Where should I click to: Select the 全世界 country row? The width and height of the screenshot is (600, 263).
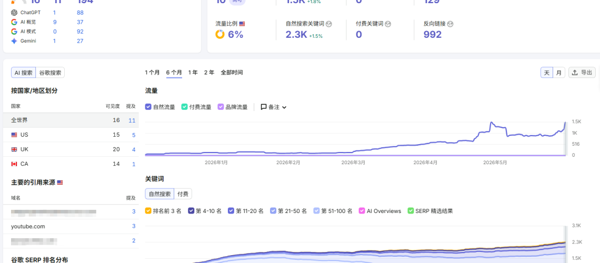(x=71, y=120)
